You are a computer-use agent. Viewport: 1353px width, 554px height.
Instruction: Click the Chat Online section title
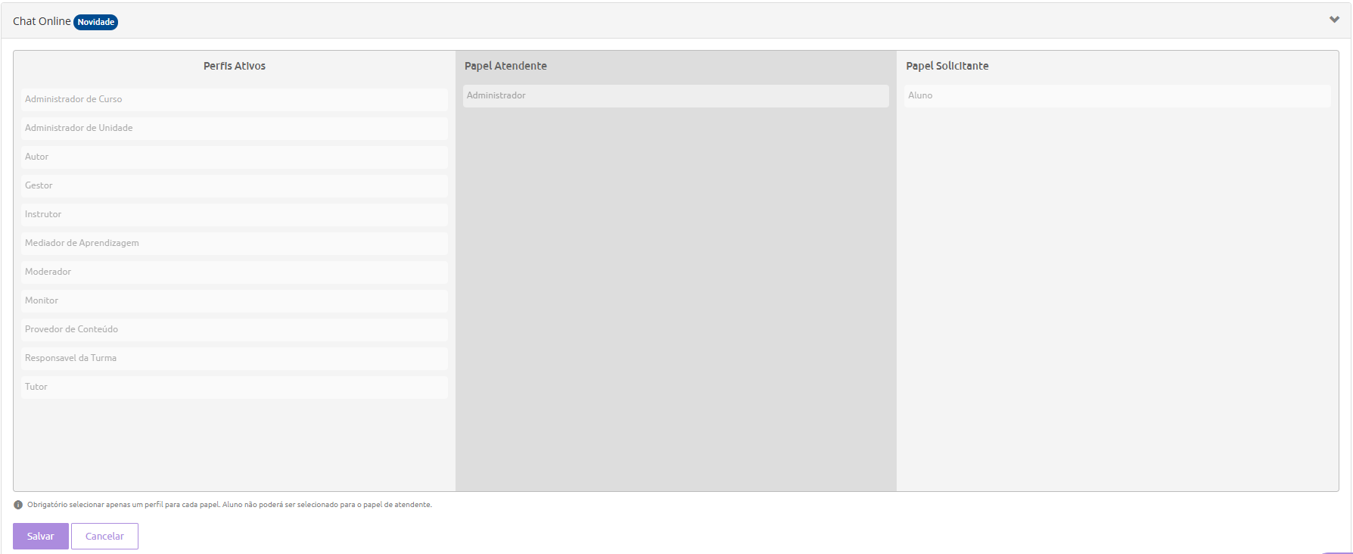[x=42, y=21]
